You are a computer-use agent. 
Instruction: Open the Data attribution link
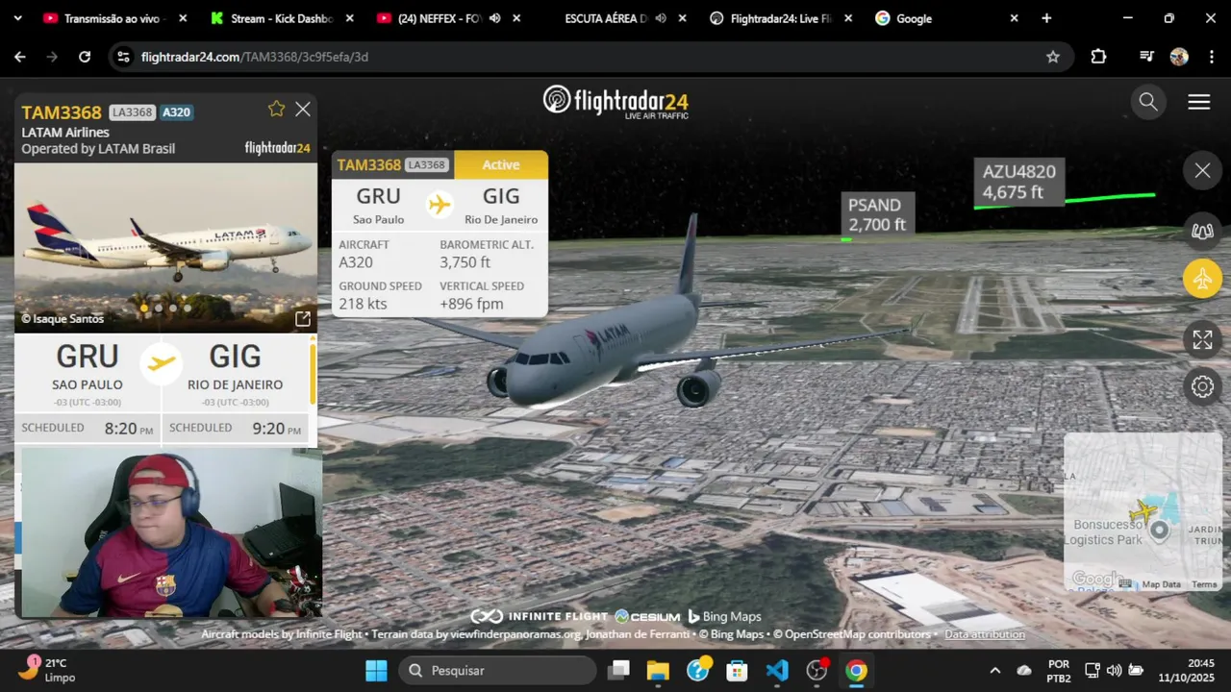point(985,634)
